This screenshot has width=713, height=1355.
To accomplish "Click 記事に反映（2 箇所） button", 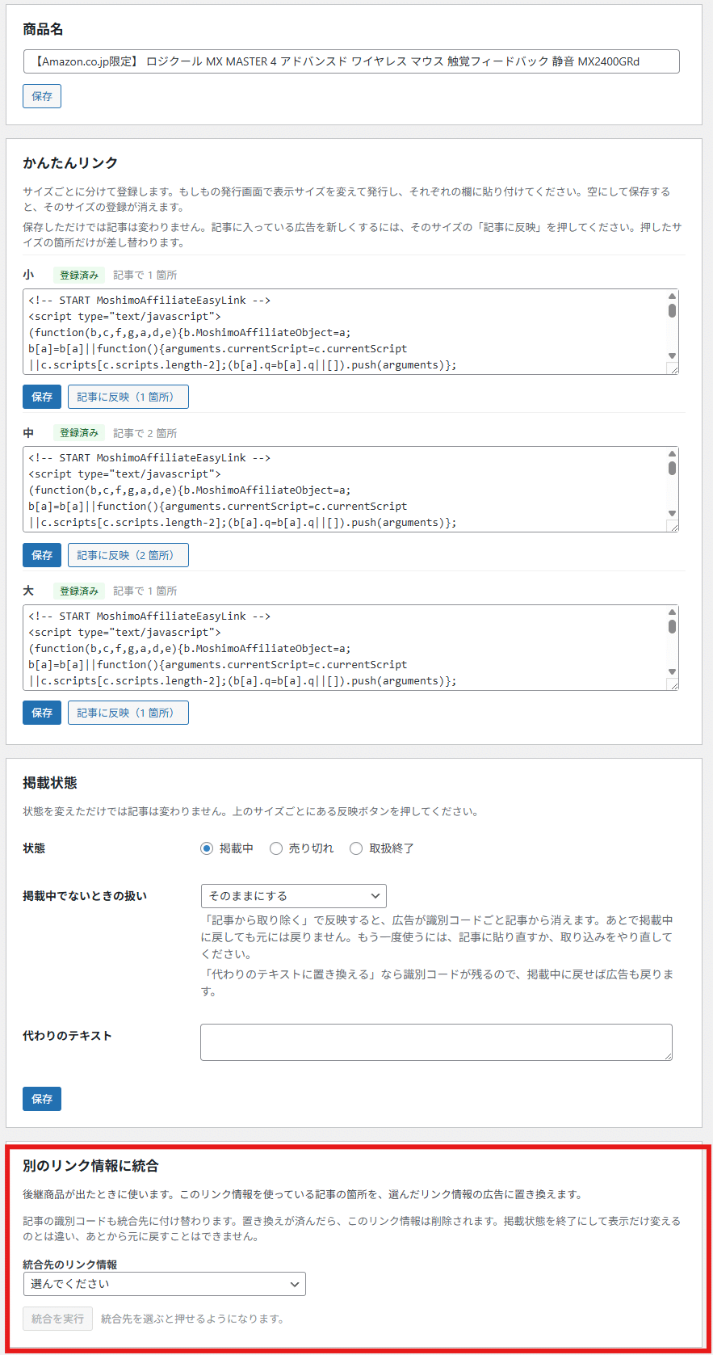I will pyautogui.click(x=128, y=555).
